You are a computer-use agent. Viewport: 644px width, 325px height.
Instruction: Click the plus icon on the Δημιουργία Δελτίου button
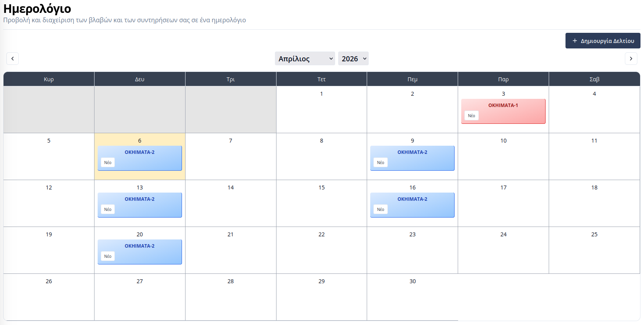(x=574, y=40)
